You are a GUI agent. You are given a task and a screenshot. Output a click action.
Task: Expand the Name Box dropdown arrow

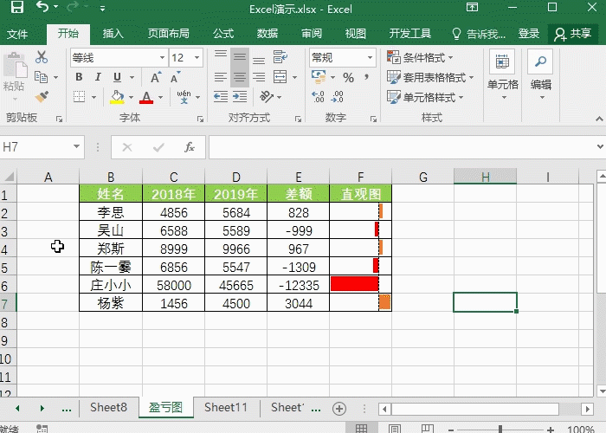(76, 146)
